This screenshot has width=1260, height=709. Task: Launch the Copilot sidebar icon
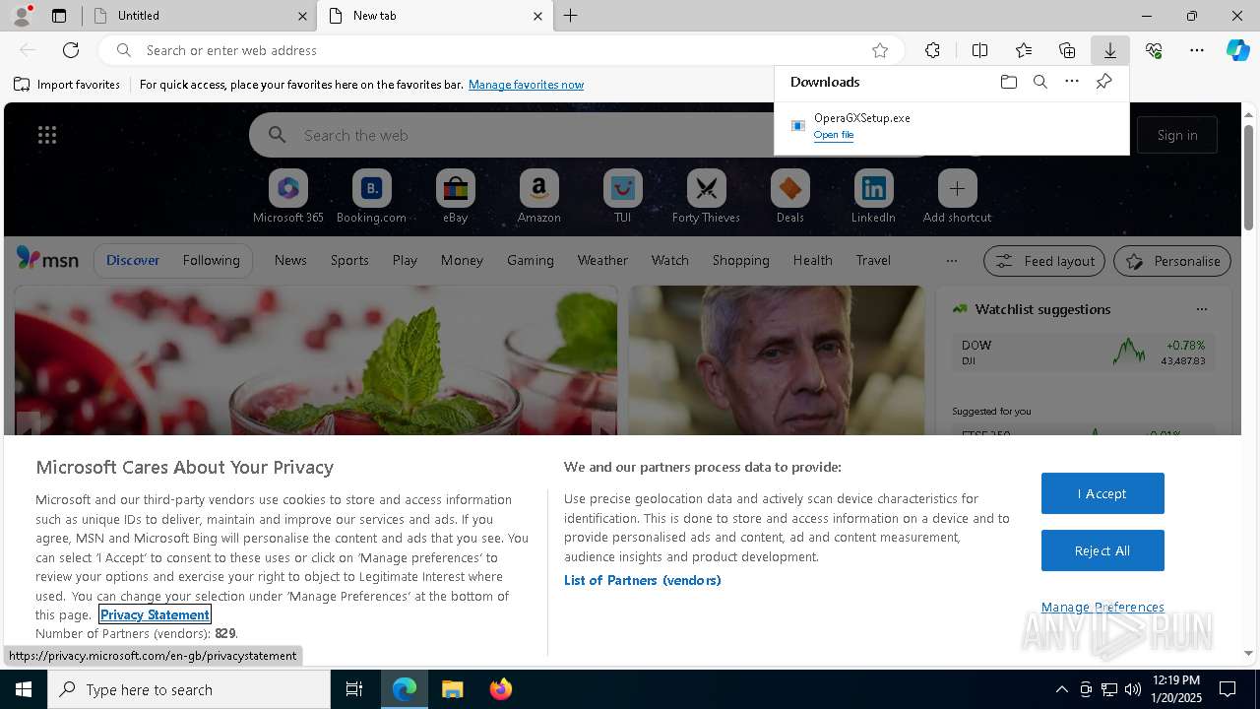click(1237, 50)
